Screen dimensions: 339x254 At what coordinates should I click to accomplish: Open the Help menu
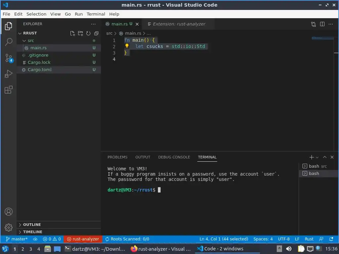tap(114, 14)
